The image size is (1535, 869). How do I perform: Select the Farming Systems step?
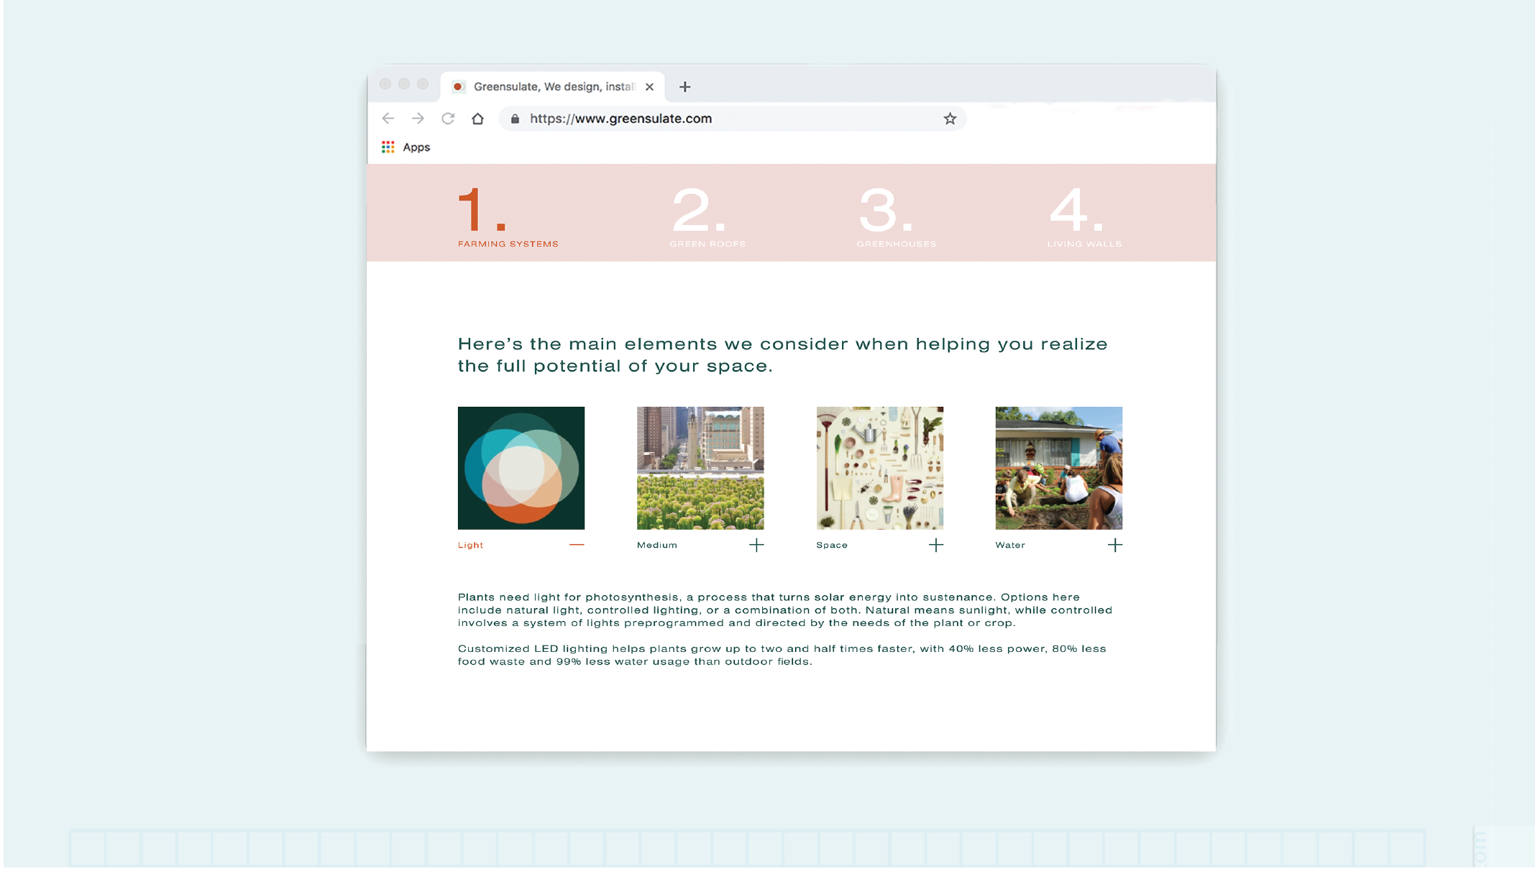[508, 216]
